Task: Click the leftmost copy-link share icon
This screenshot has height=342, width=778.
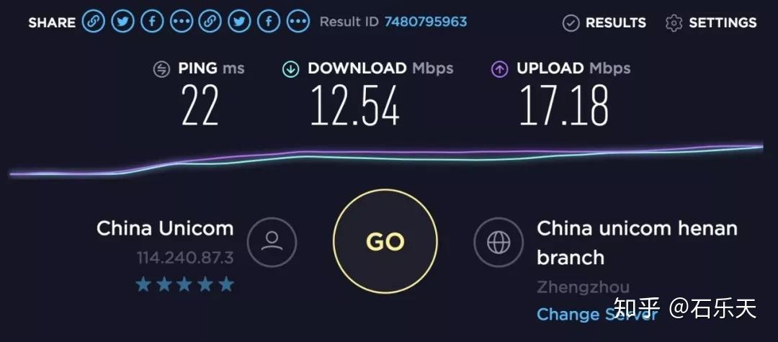Action: click(93, 22)
